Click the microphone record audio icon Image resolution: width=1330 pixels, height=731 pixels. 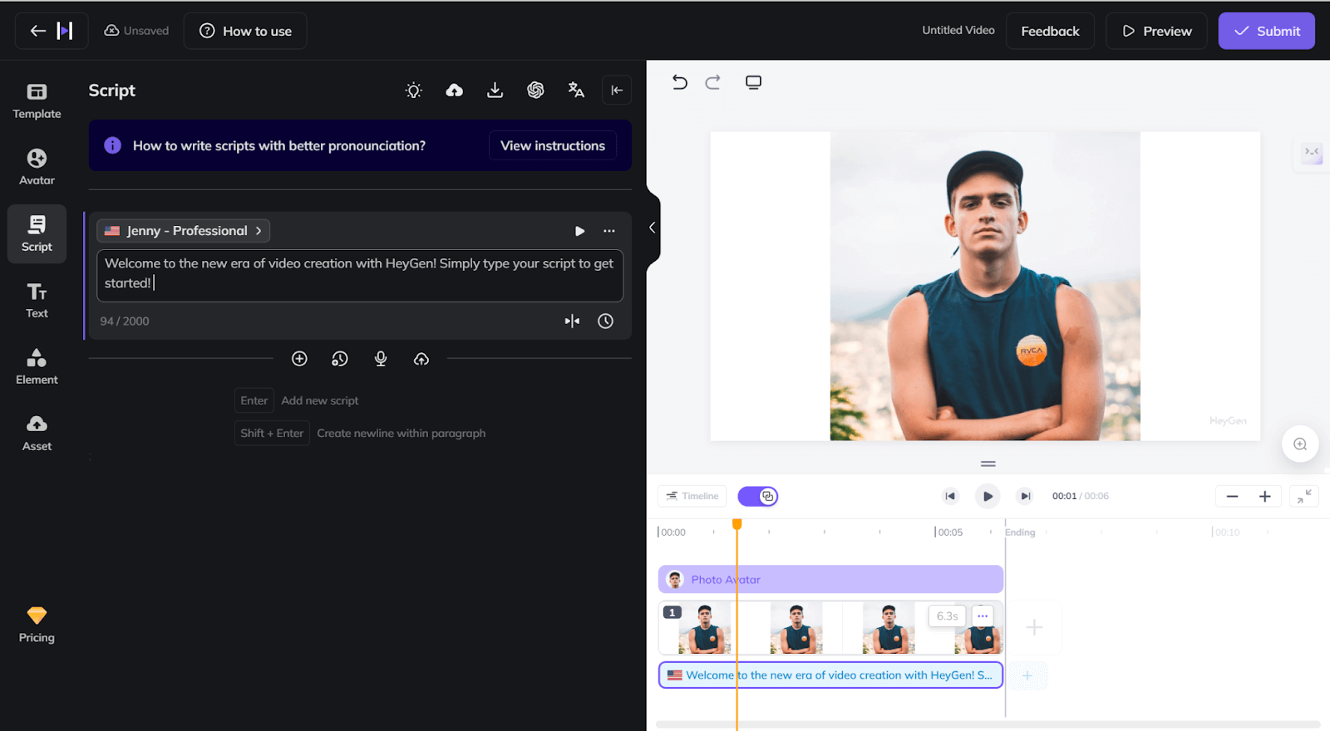[381, 359]
